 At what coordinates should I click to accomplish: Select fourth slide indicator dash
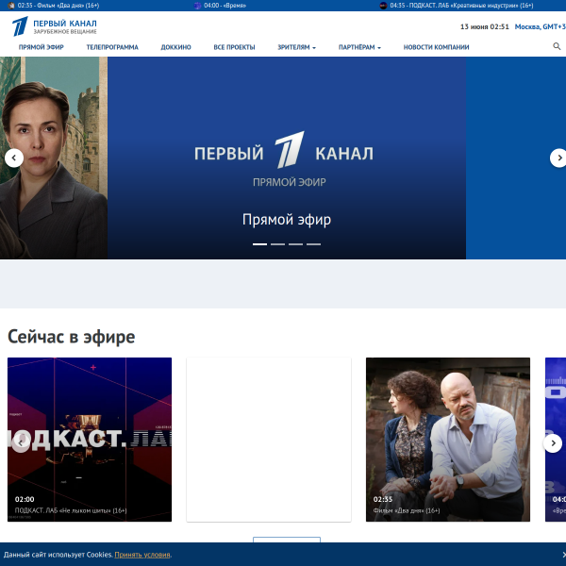coord(314,244)
